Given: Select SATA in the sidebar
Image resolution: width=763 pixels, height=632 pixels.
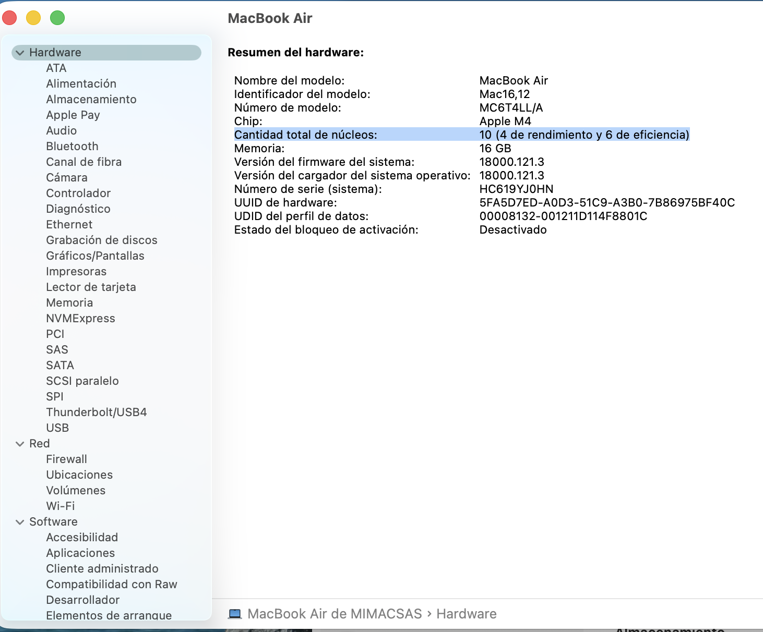Looking at the screenshot, I should (60, 366).
